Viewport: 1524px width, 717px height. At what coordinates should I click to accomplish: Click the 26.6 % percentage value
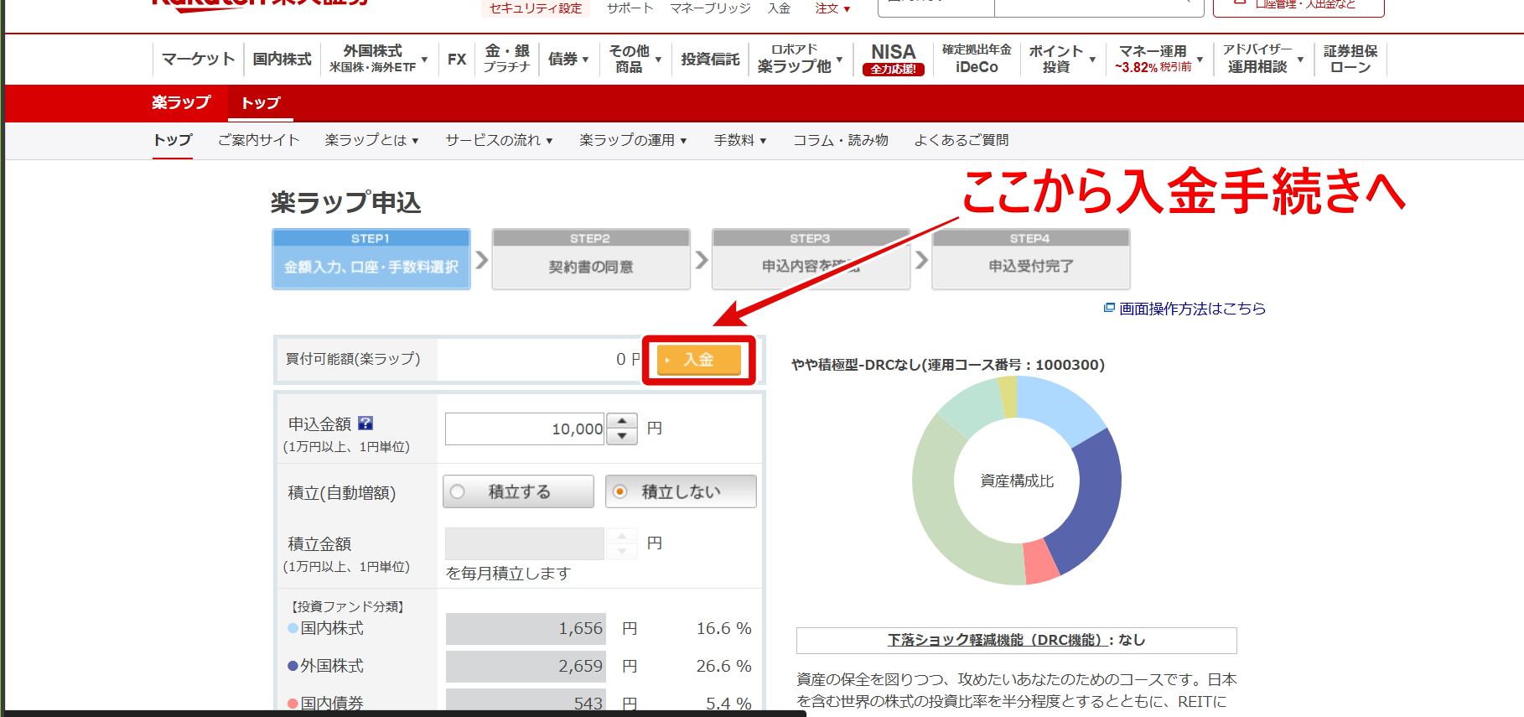723,666
